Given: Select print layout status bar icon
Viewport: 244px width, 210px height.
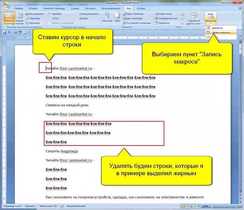Looking at the screenshot, I should [x=183, y=206].
